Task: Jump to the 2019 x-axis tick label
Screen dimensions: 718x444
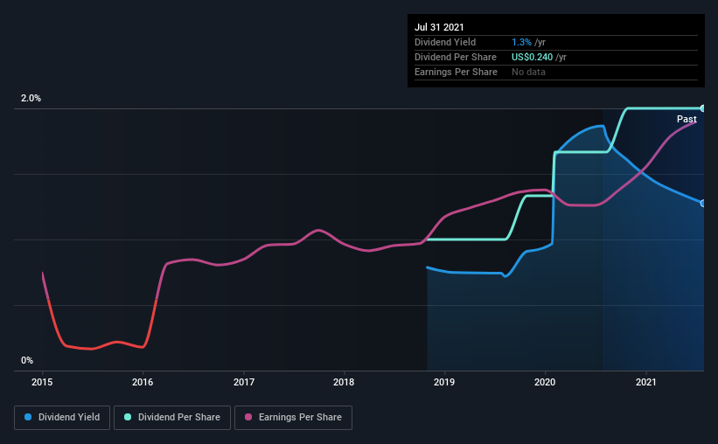Action: point(445,382)
